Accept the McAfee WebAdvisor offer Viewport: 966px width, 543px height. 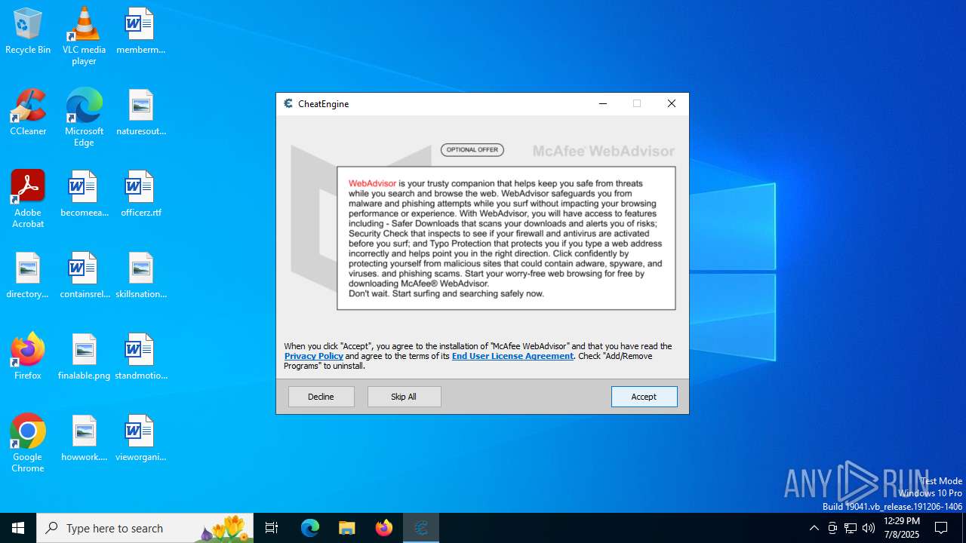(x=644, y=397)
